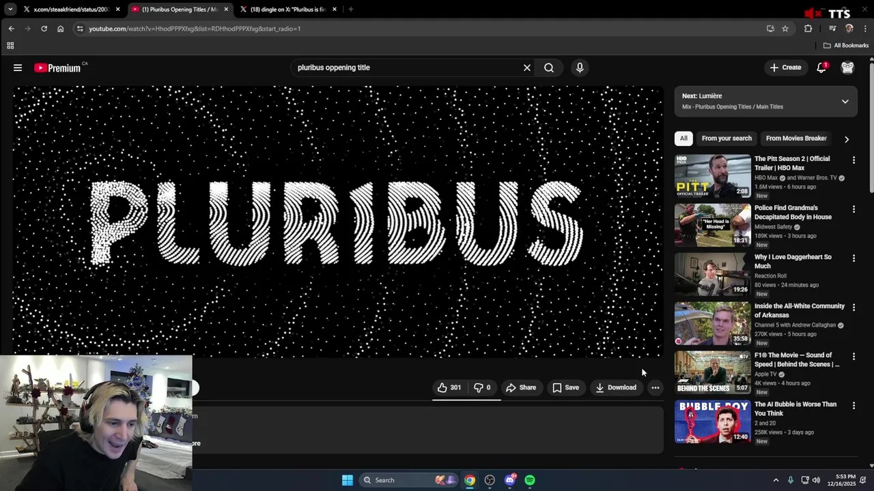874x491 pixels.
Task: Bookmark this page with the star
Action: pyautogui.click(x=785, y=29)
